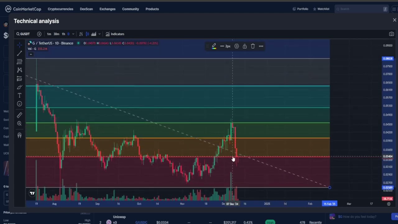This screenshot has height=224, width=398.
Task: Select the XABCD pattern tool
Action: [x=19, y=70]
